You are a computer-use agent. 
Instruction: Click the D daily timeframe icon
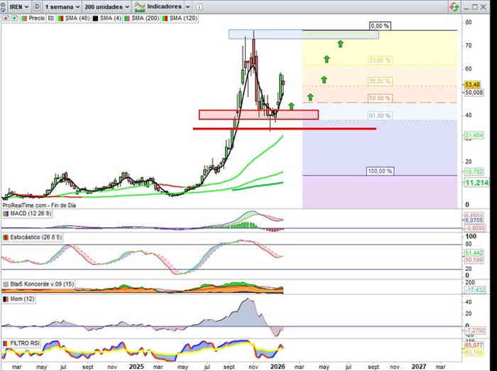(36, 6)
